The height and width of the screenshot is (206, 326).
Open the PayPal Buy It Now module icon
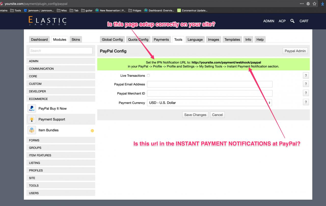coord(32,109)
